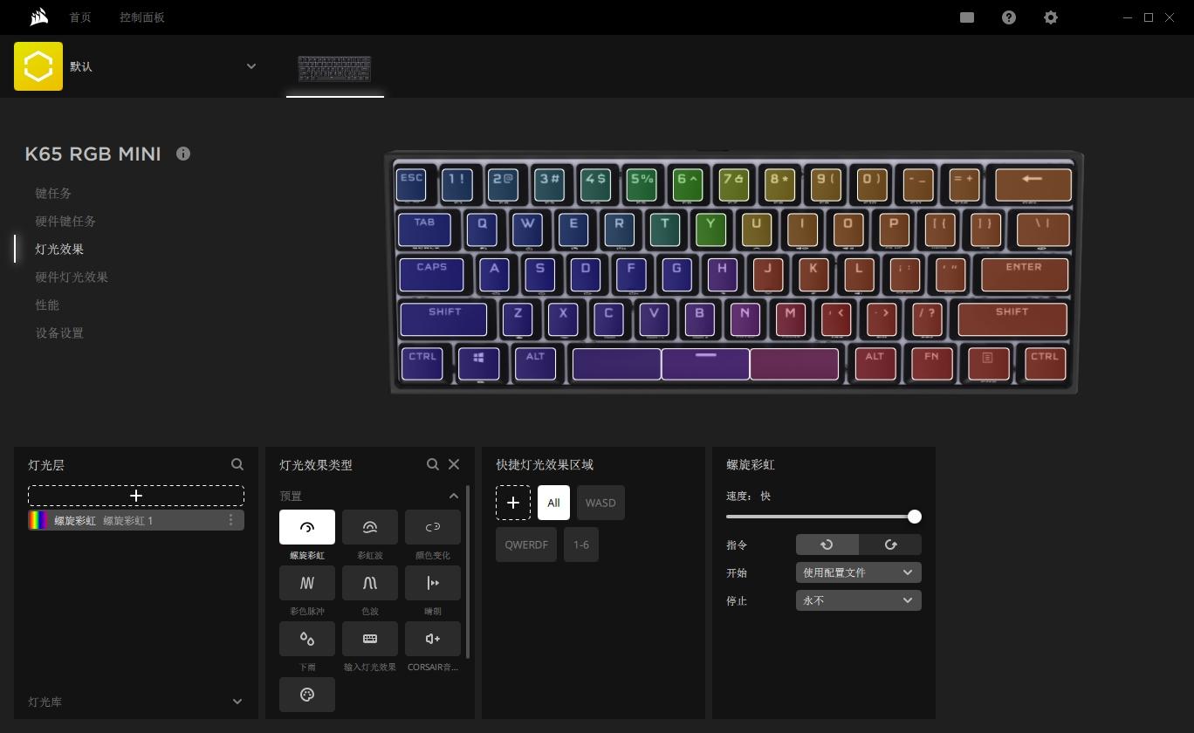Screen dimensions: 1194x733
Task: Select the 颜色变化 effect tile
Action: (x=433, y=527)
